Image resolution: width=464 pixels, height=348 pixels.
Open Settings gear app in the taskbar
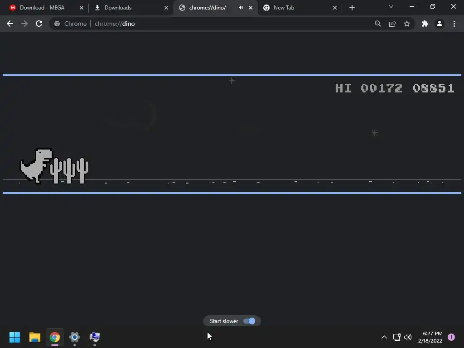pos(75,337)
